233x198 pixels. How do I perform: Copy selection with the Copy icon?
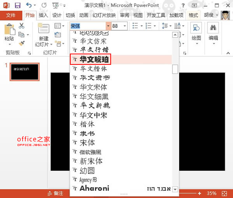21,35
